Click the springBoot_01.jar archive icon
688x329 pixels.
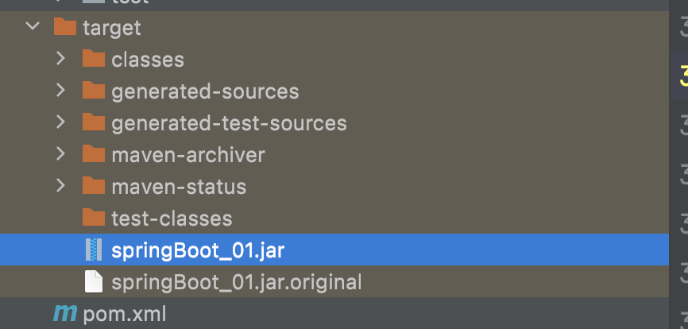pyautogui.click(x=94, y=250)
